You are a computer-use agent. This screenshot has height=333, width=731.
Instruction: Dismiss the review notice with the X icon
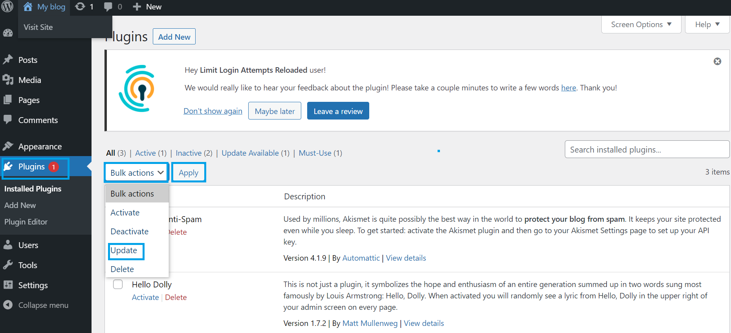point(717,61)
